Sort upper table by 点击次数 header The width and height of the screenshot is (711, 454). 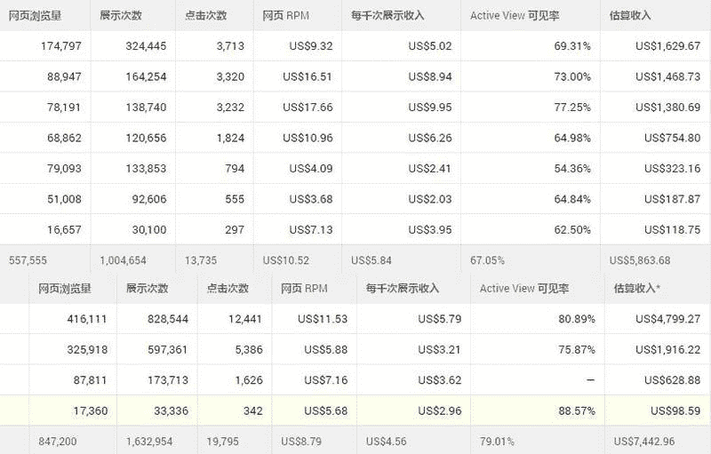204,16
